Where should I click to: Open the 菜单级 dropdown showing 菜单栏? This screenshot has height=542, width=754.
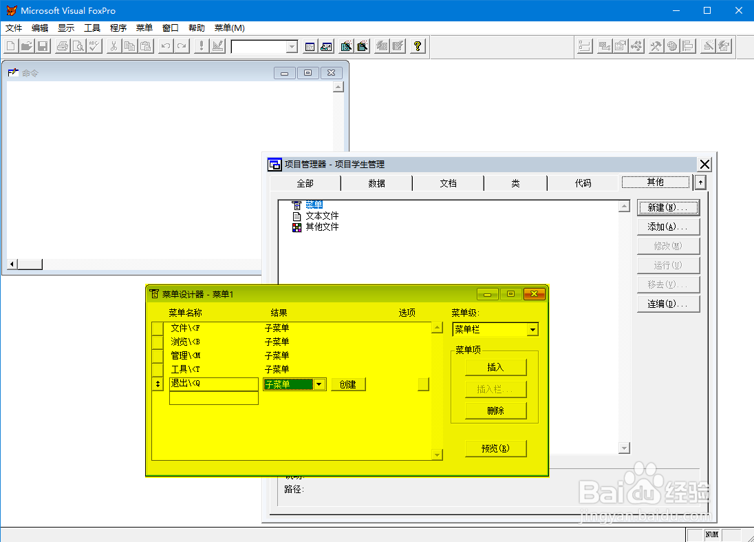[x=532, y=330]
